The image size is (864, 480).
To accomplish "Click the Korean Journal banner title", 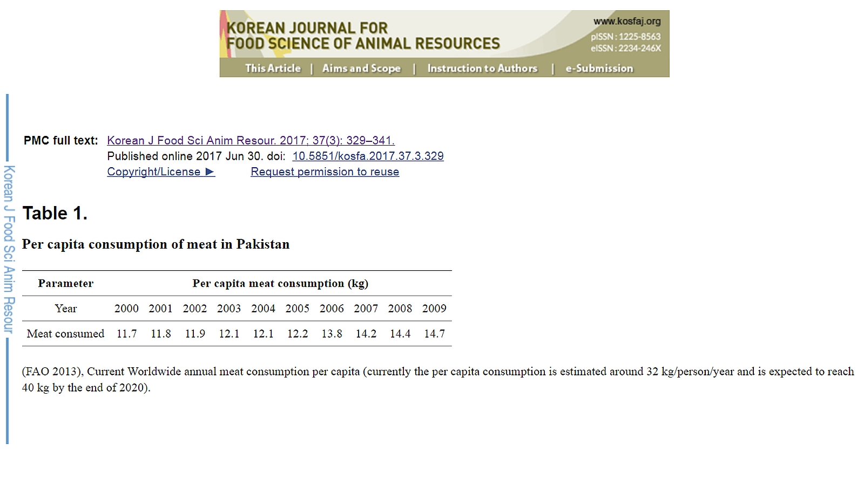I will (x=363, y=36).
